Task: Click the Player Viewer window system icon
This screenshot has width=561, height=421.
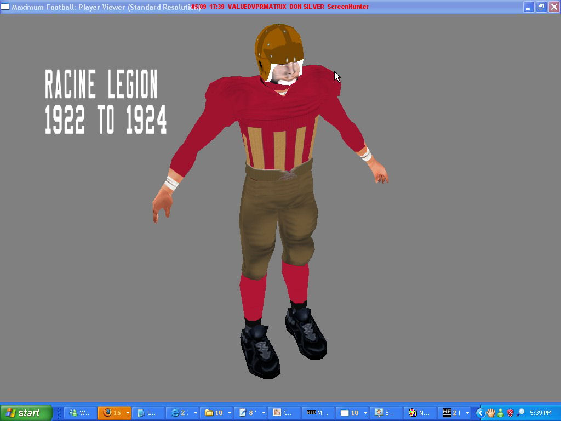Action: (5, 7)
